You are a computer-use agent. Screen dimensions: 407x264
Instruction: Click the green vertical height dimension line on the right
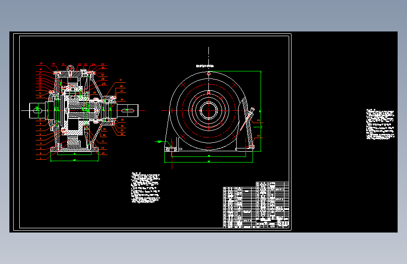261,111
